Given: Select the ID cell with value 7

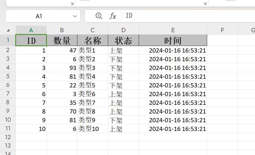Looking at the screenshot, I should pyautogui.click(x=31, y=103).
